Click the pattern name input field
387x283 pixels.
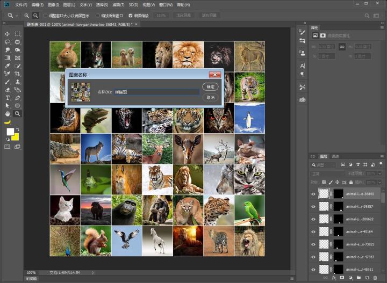click(156, 92)
